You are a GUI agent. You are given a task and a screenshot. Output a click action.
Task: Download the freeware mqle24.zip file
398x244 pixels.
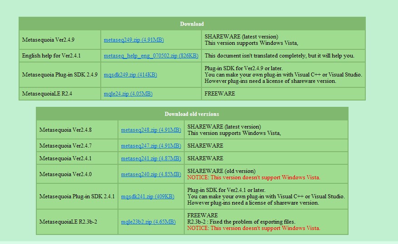(x=128, y=94)
